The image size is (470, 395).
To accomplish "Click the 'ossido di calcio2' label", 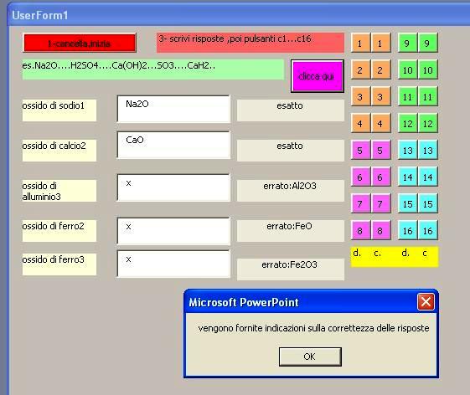I will point(59,151).
